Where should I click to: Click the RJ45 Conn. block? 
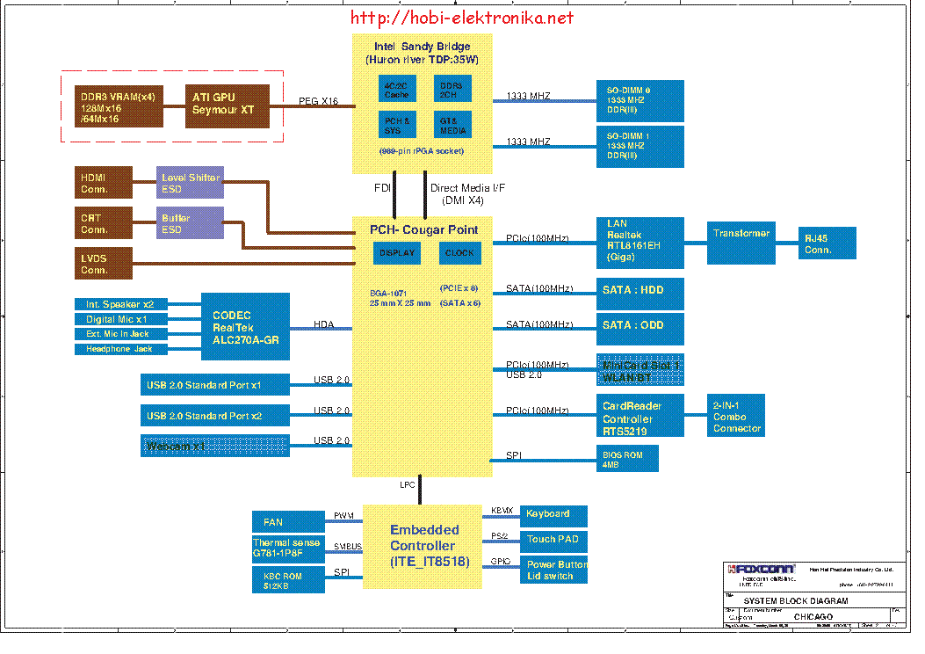827,243
